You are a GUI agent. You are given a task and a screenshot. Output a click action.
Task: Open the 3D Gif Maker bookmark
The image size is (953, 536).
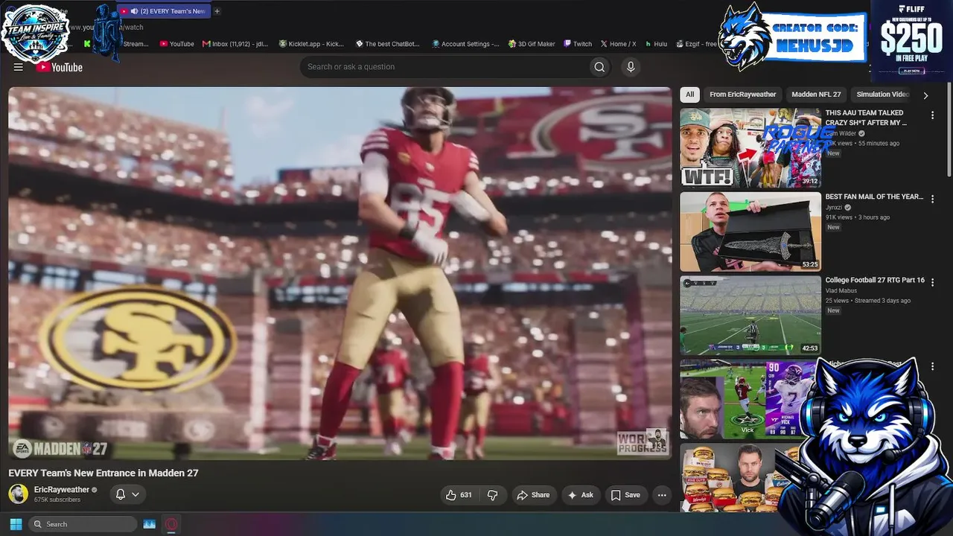pyautogui.click(x=532, y=44)
